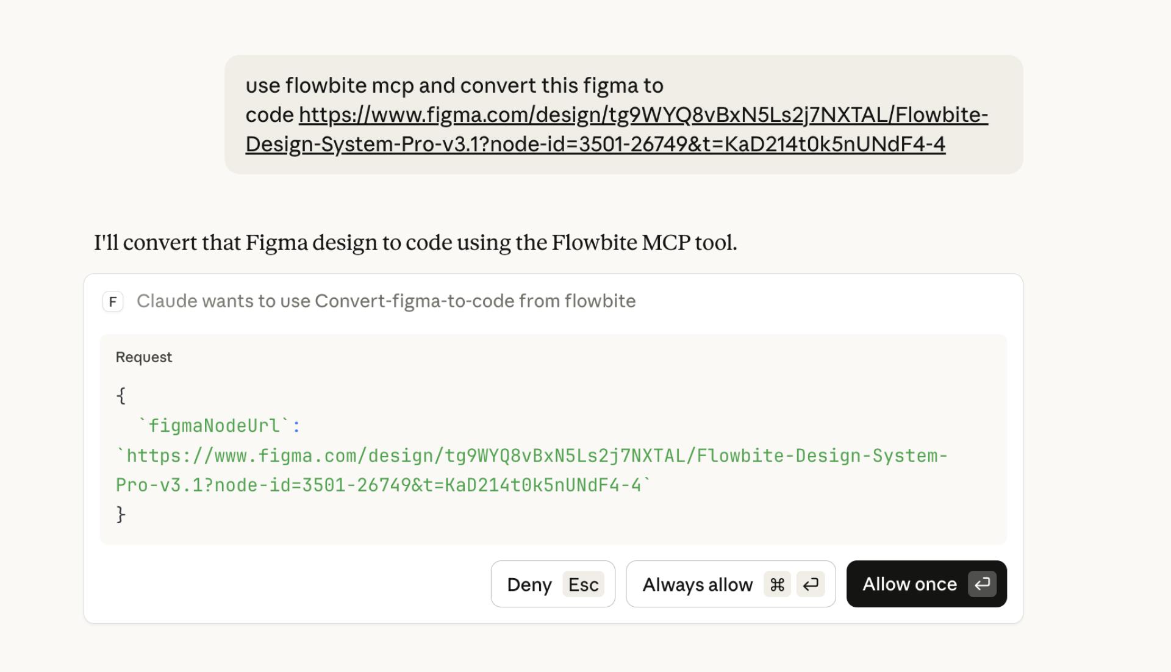Click the Command key icon on Always allow

(x=776, y=584)
